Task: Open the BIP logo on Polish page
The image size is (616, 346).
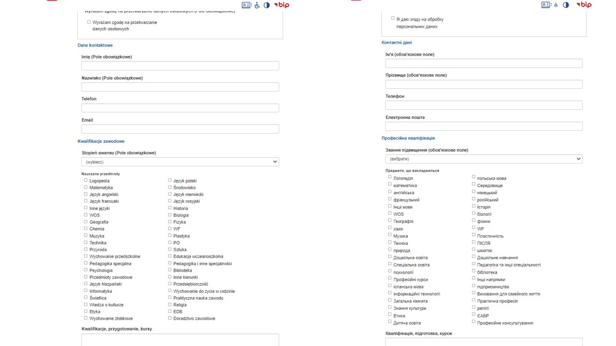Action: pos(281,5)
